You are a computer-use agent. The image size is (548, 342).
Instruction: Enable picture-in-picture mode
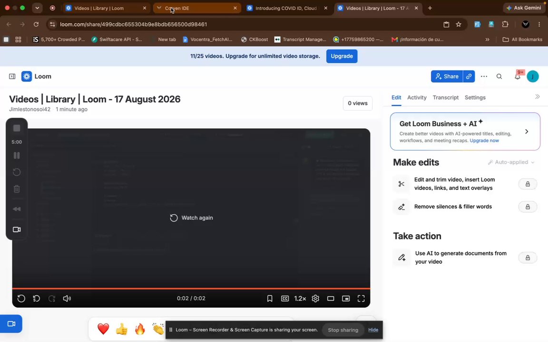[x=346, y=298]
